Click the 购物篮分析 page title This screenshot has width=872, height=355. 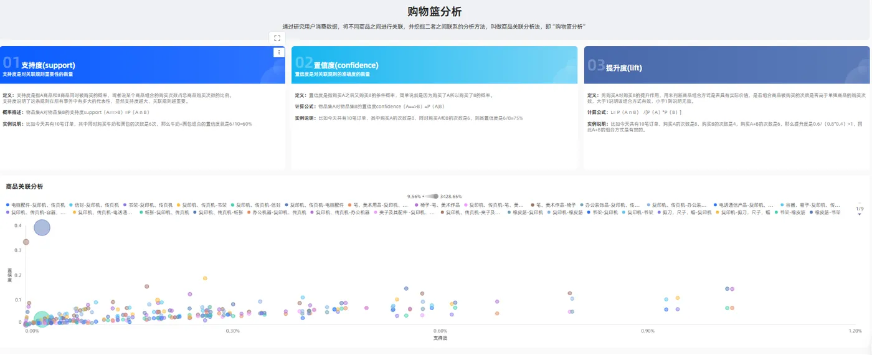click(435, 11)
